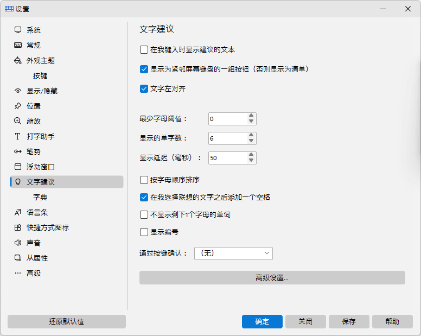
Task: Click the 位置 pin icon
Action: click(x=18, y=106)
